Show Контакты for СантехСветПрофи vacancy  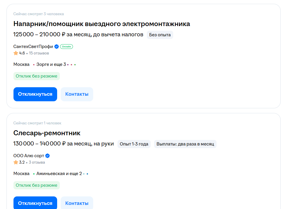(77, 94)
